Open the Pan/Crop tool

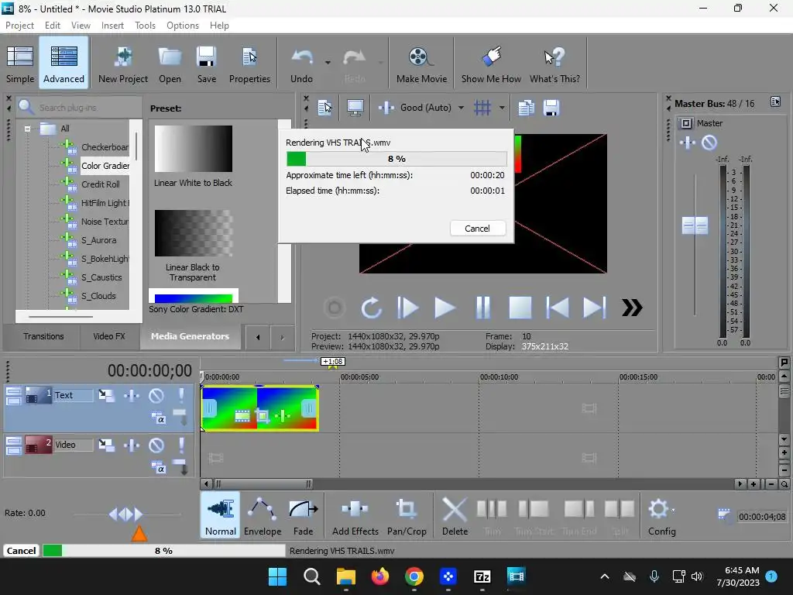tap(407, 517)
